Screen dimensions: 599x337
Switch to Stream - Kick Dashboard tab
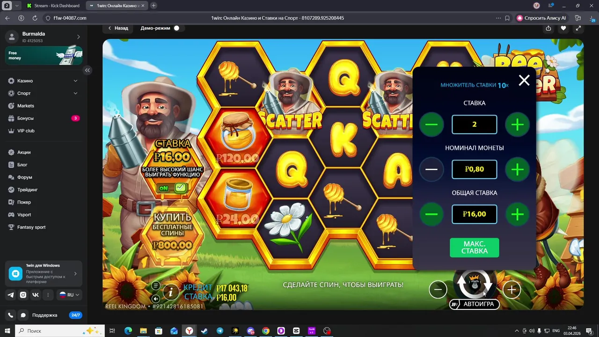[x=53, y=6]
